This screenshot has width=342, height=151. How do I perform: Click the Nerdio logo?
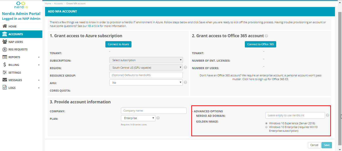pos(21,5)
